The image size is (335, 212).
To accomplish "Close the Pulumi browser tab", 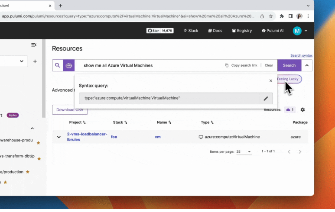I will point(50,6).
